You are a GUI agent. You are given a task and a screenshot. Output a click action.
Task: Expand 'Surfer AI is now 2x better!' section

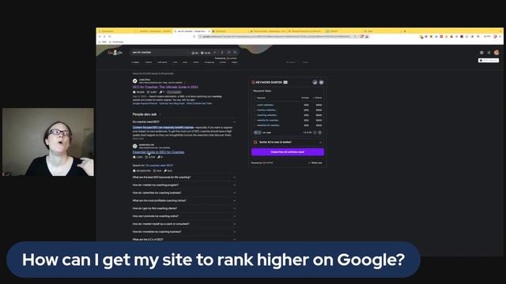[x=288, y=142]
